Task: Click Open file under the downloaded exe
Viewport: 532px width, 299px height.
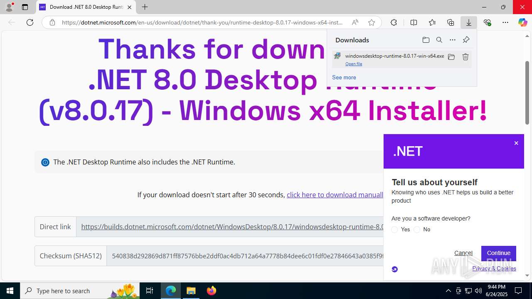Action: [354, 64]
